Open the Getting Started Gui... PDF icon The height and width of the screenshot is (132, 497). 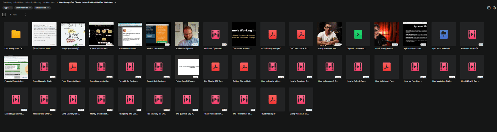pos(244,67)
